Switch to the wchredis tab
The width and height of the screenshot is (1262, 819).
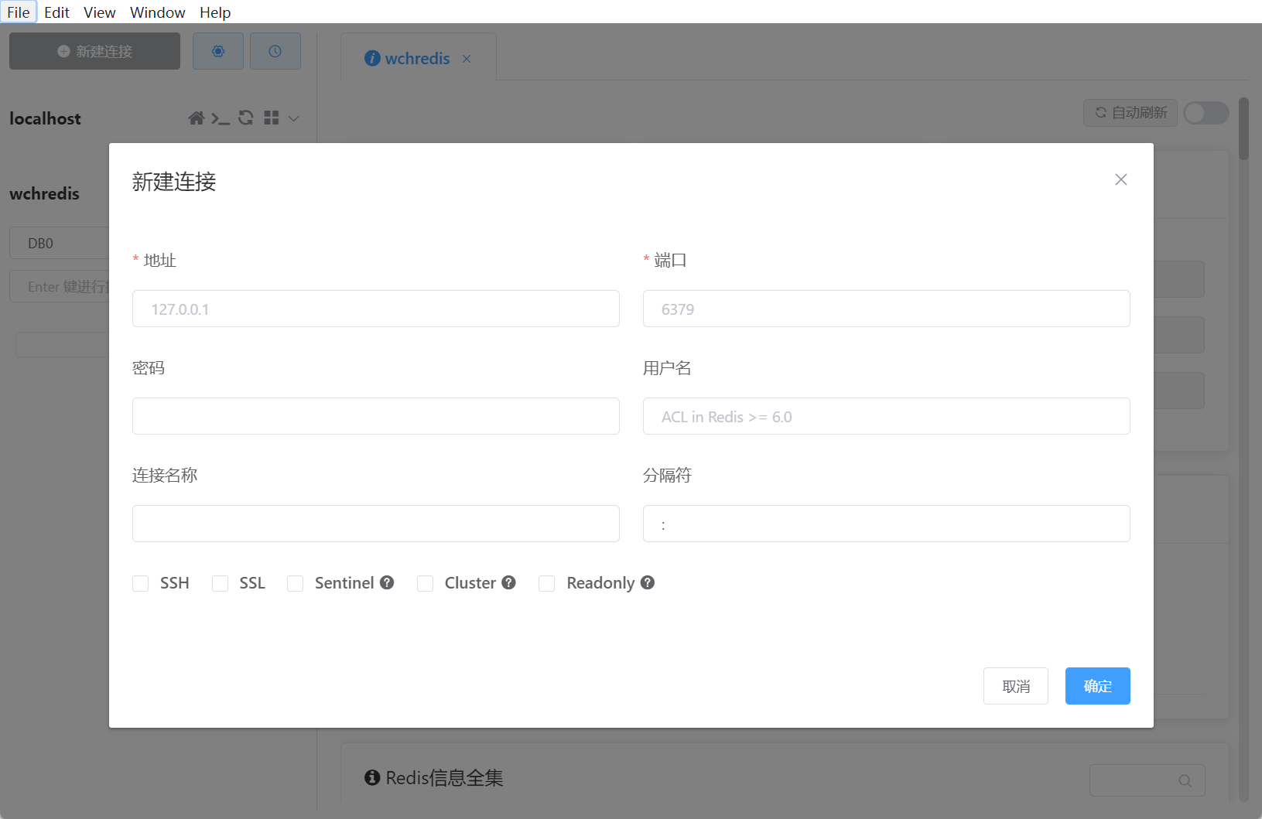(x=417, y=59)
